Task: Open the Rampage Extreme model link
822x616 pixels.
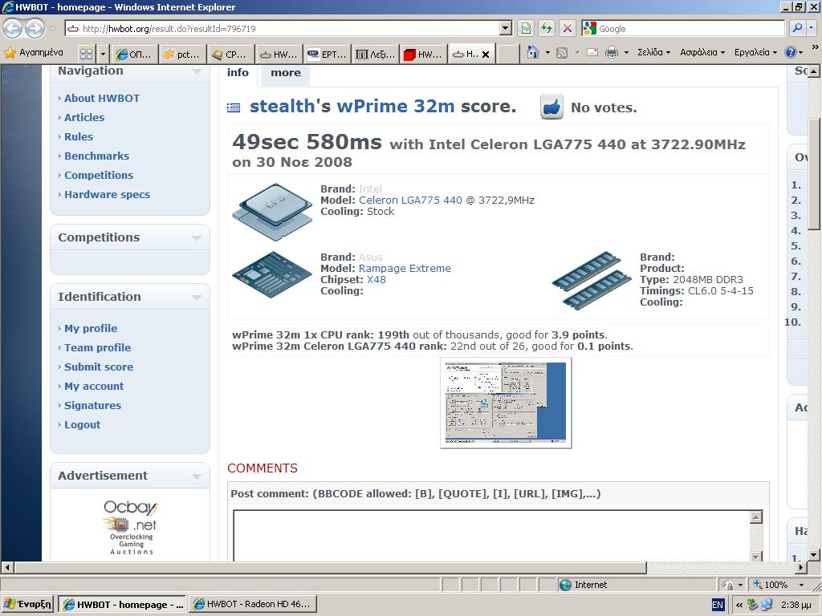Action: (x=405, y=268)
